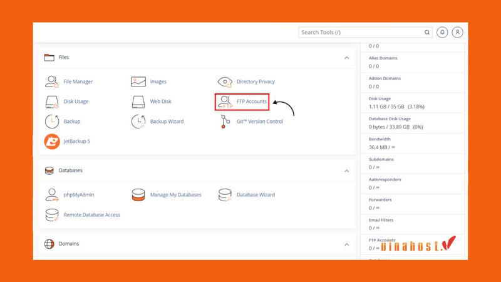Open Manage My Databases link
The height and width of the screenshot is (282, 501).
(x=176, y=195)
